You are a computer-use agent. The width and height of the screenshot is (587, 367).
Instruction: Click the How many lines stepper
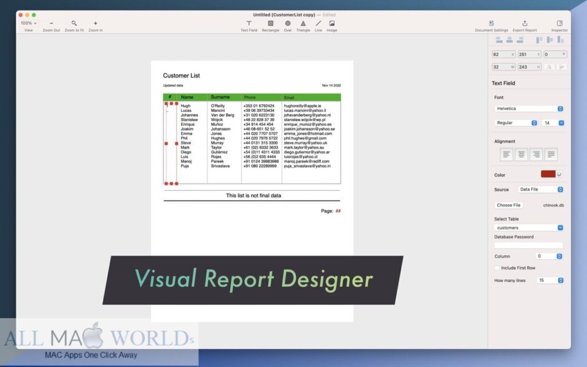(x=561, y=280)
